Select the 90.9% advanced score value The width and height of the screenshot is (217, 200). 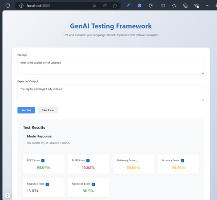click(88, 191)
